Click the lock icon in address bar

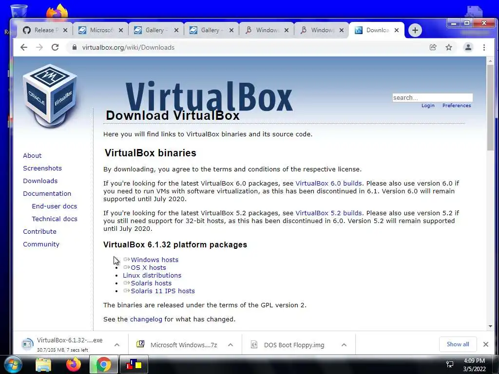coord(75,47)
